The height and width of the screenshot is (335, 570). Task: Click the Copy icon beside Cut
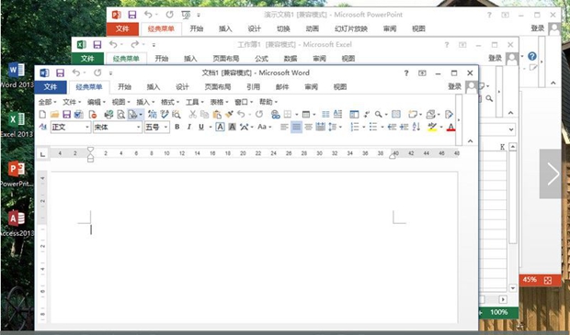(205, 115)
